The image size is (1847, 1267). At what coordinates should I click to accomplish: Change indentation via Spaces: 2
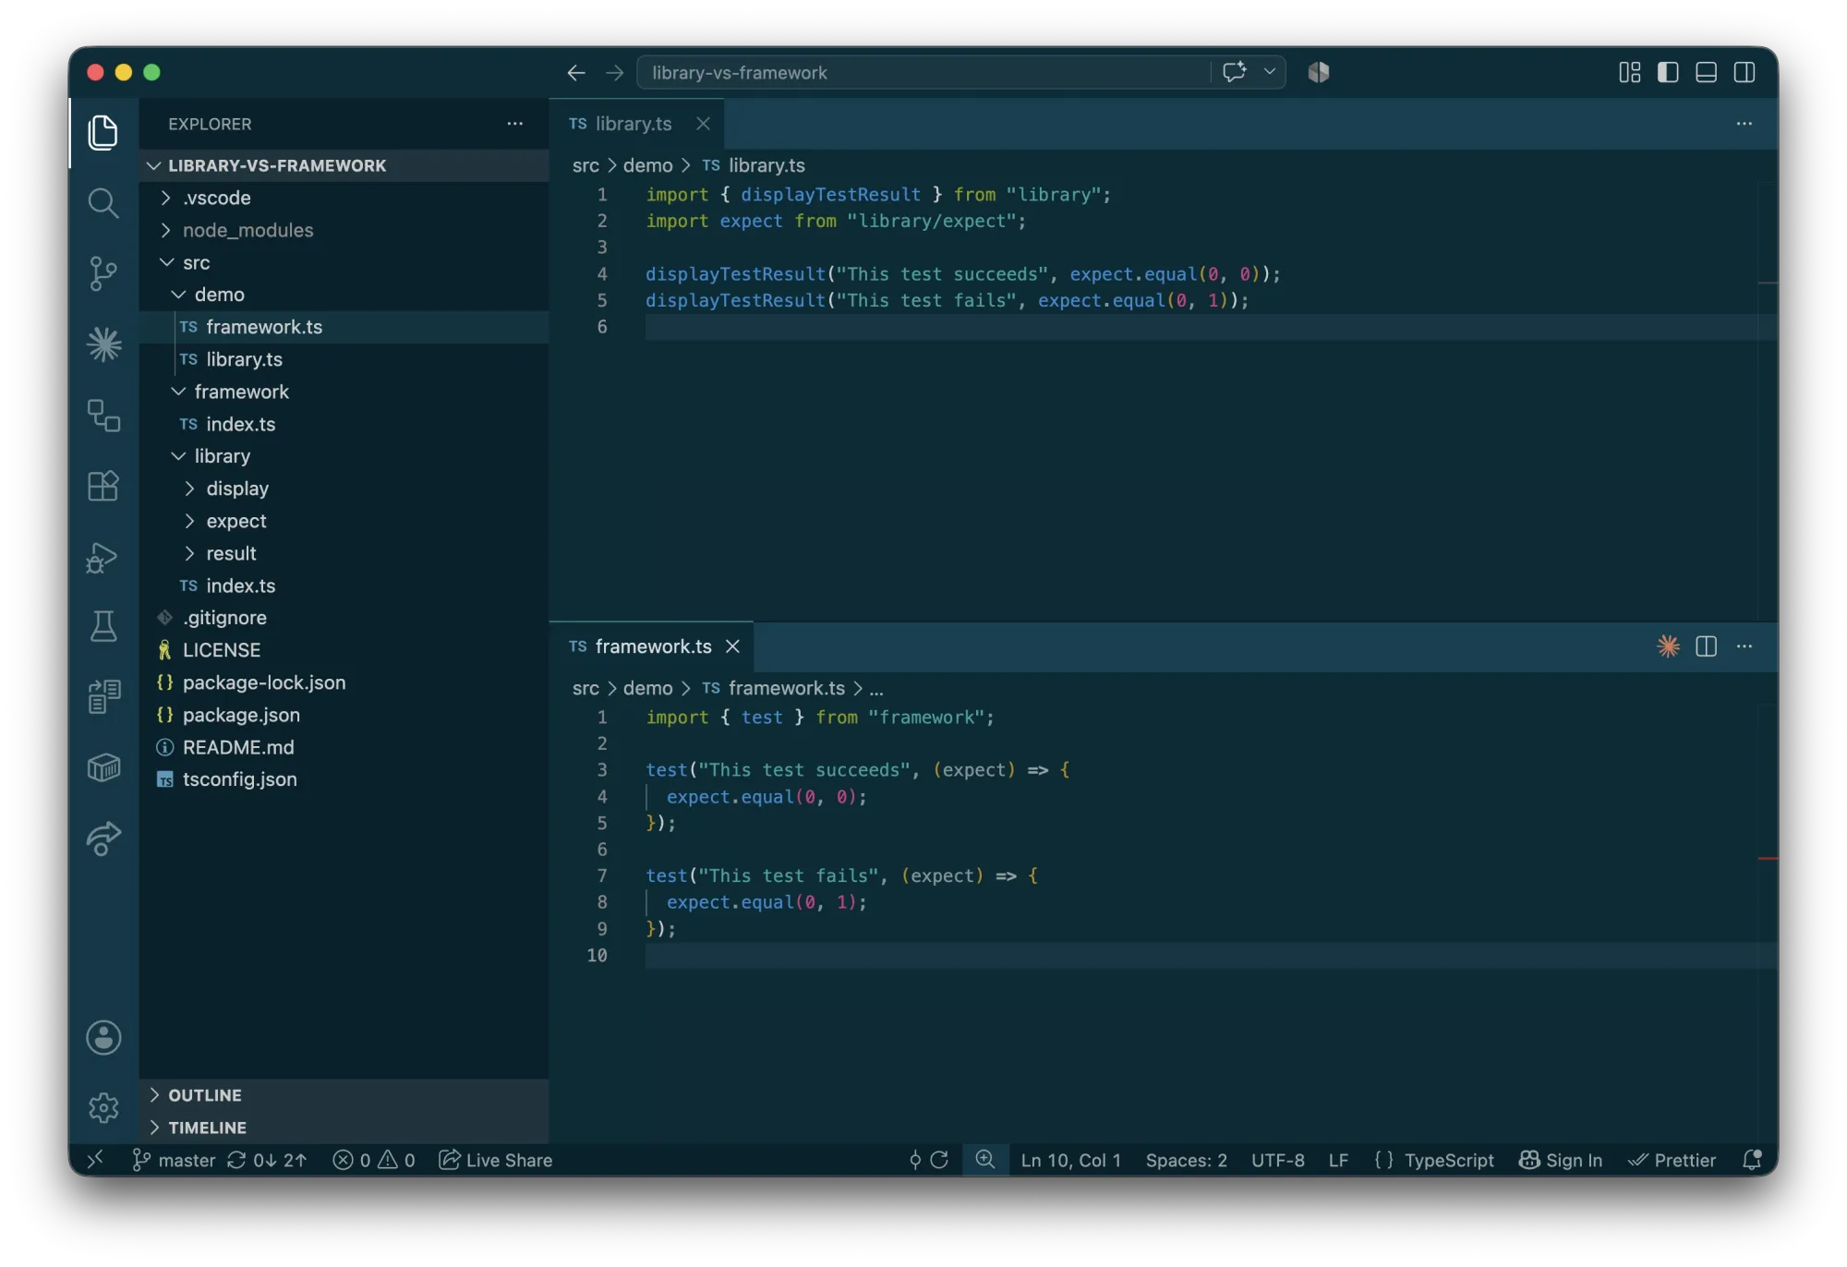tap(1187, 1160)
